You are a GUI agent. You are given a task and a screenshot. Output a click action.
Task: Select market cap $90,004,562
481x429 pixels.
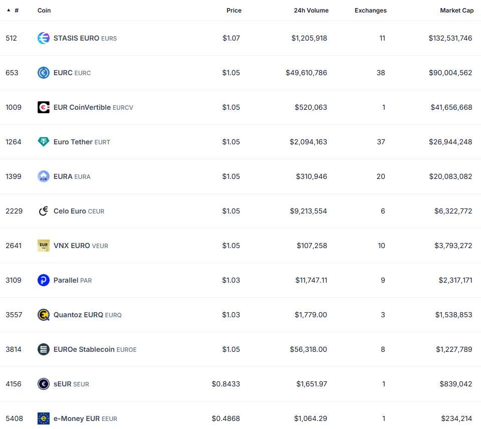[x=450, y=73]
